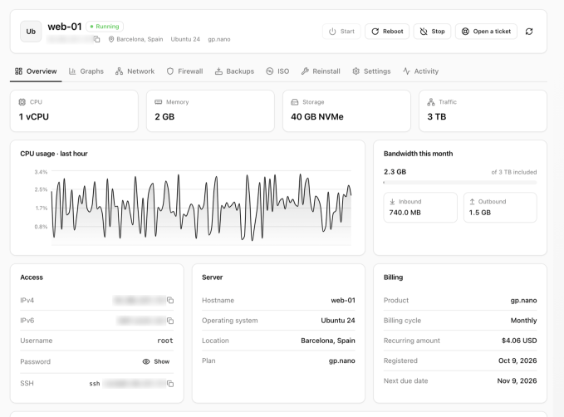564x417 pixels.
Task: Open the Overview tab
Action: click(36, 71)
